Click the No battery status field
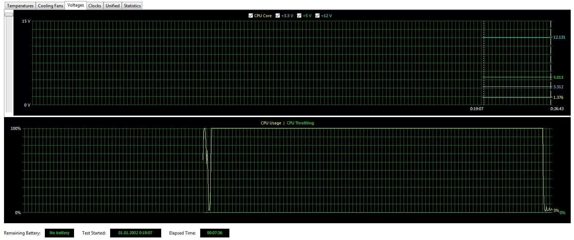This screenshot has height=240, width=574. coord(59,233)
